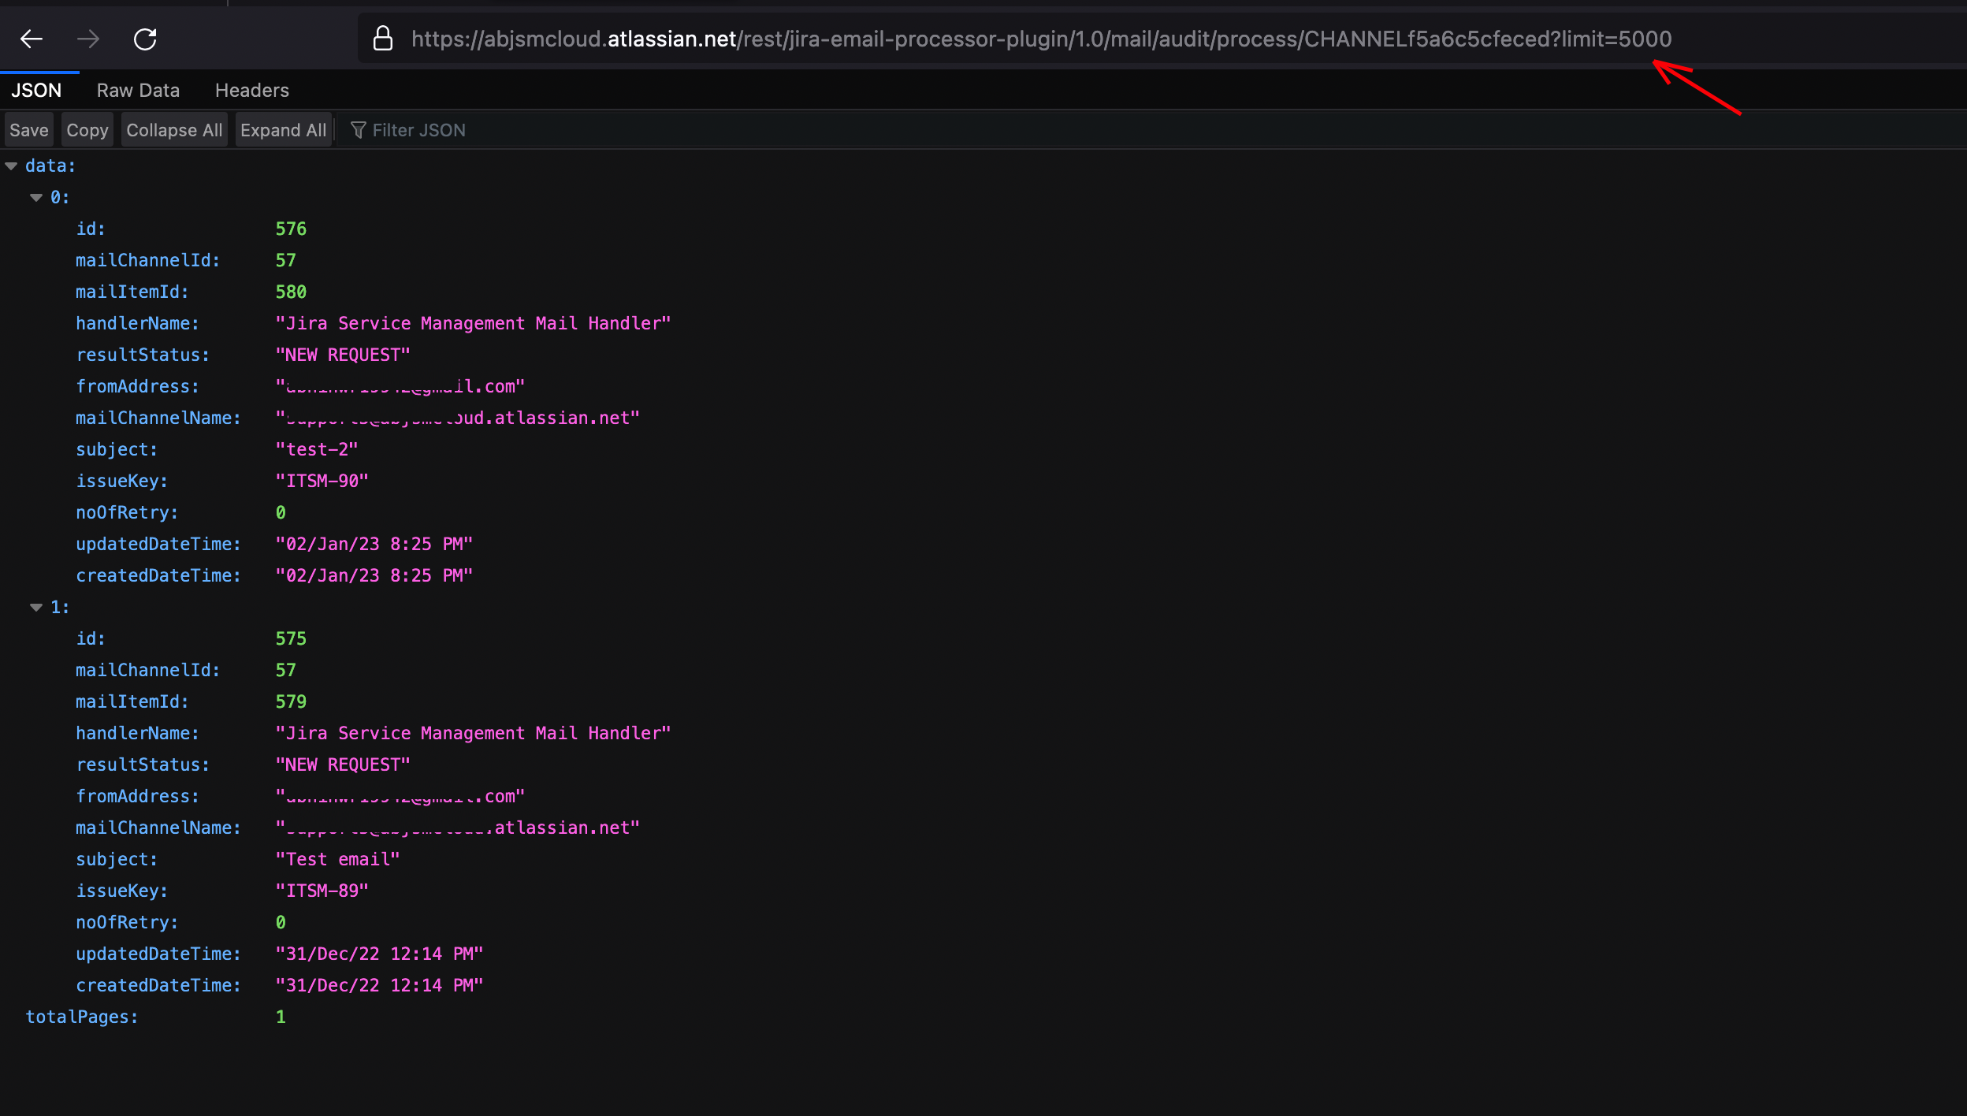
Task: Click the handlerName value in item 1
Action: (x=472, y=733)
